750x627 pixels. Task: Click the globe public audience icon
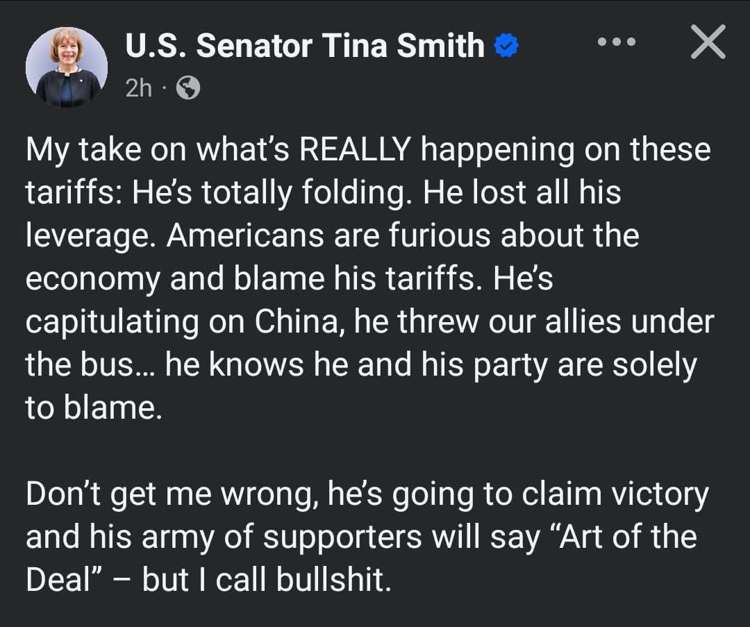coord(188,88)
